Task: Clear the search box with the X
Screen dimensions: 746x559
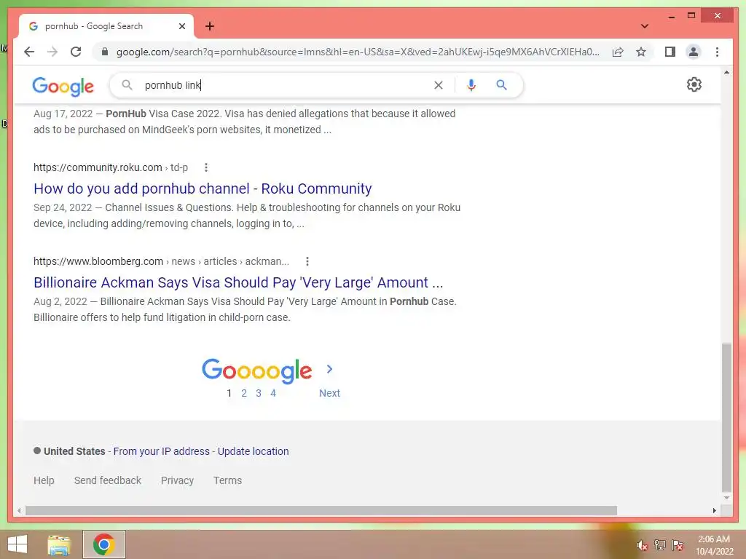Action: (x=438, y=85)
